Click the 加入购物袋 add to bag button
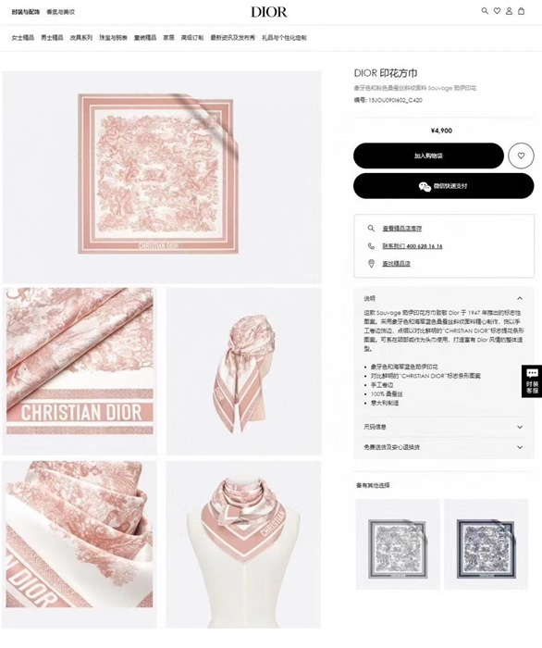 pyautogui.click(x=428, y=156)
